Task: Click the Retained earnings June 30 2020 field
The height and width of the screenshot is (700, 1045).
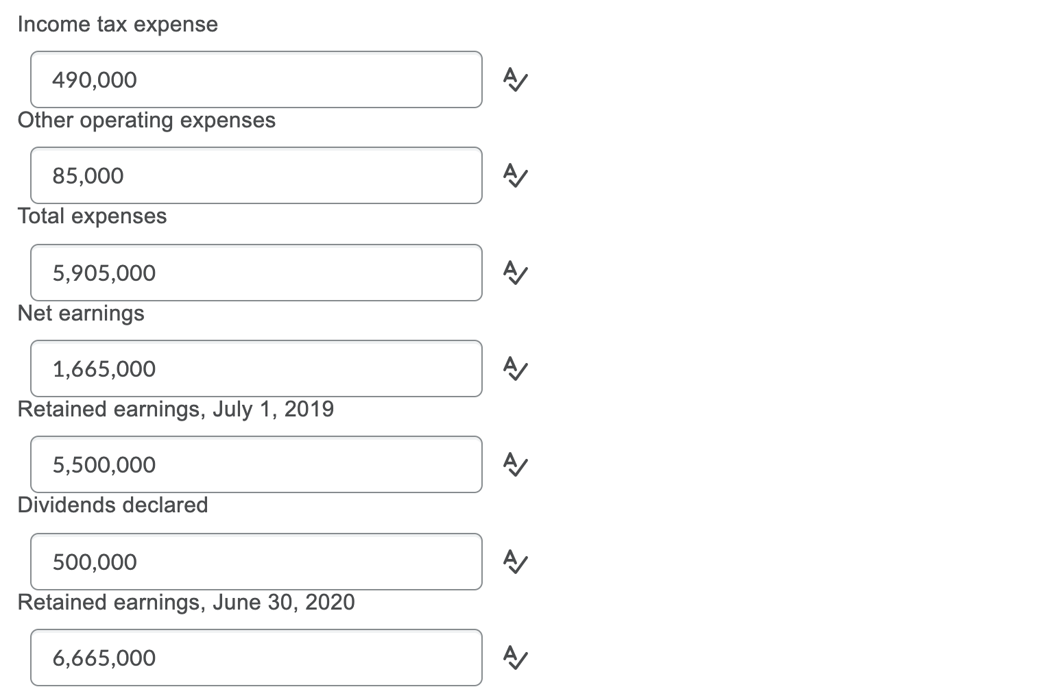Action: tap(256, 658)
